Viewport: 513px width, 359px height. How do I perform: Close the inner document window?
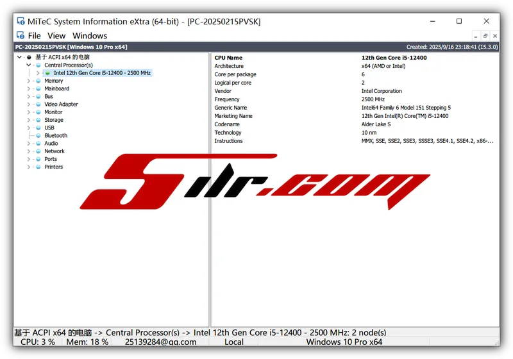coord(495,36)
